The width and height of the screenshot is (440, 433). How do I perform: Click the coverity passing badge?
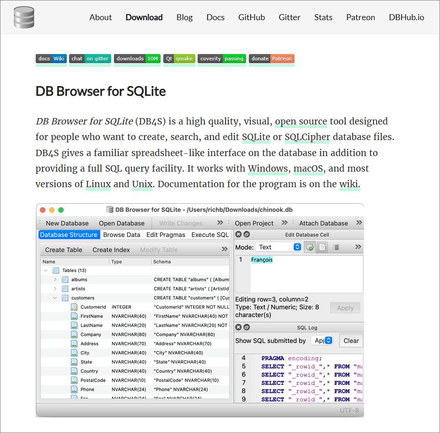tap(222, 59)
